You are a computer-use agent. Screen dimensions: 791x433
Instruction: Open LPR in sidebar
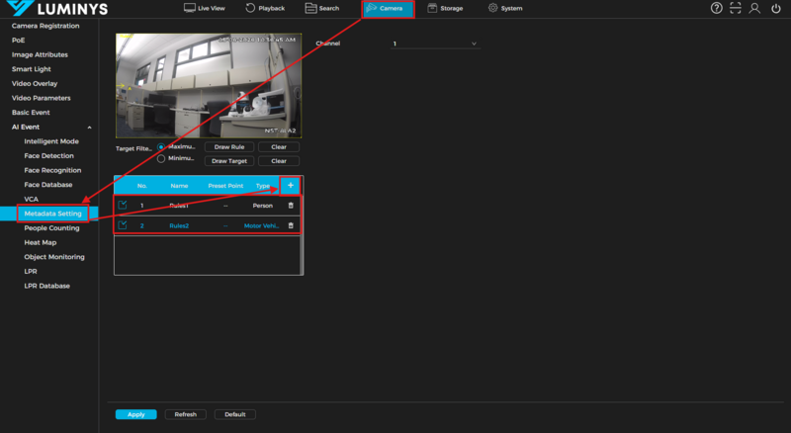pyautogui.click(x=31, y=272)
